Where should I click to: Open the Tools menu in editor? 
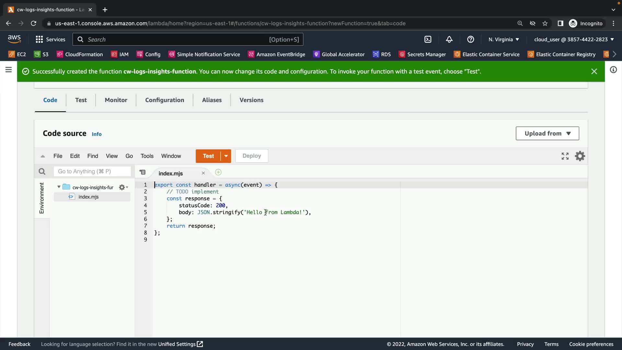(147, 156)
